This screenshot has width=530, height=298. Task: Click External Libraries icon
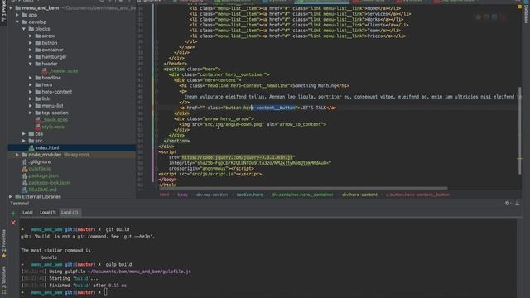[x=18, y=197]
